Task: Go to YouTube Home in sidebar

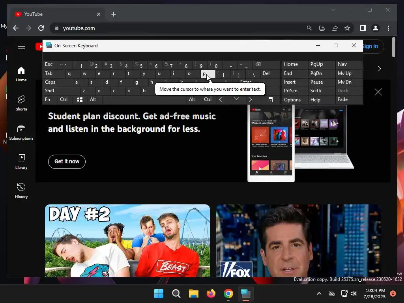Action: tap(21, 74)
